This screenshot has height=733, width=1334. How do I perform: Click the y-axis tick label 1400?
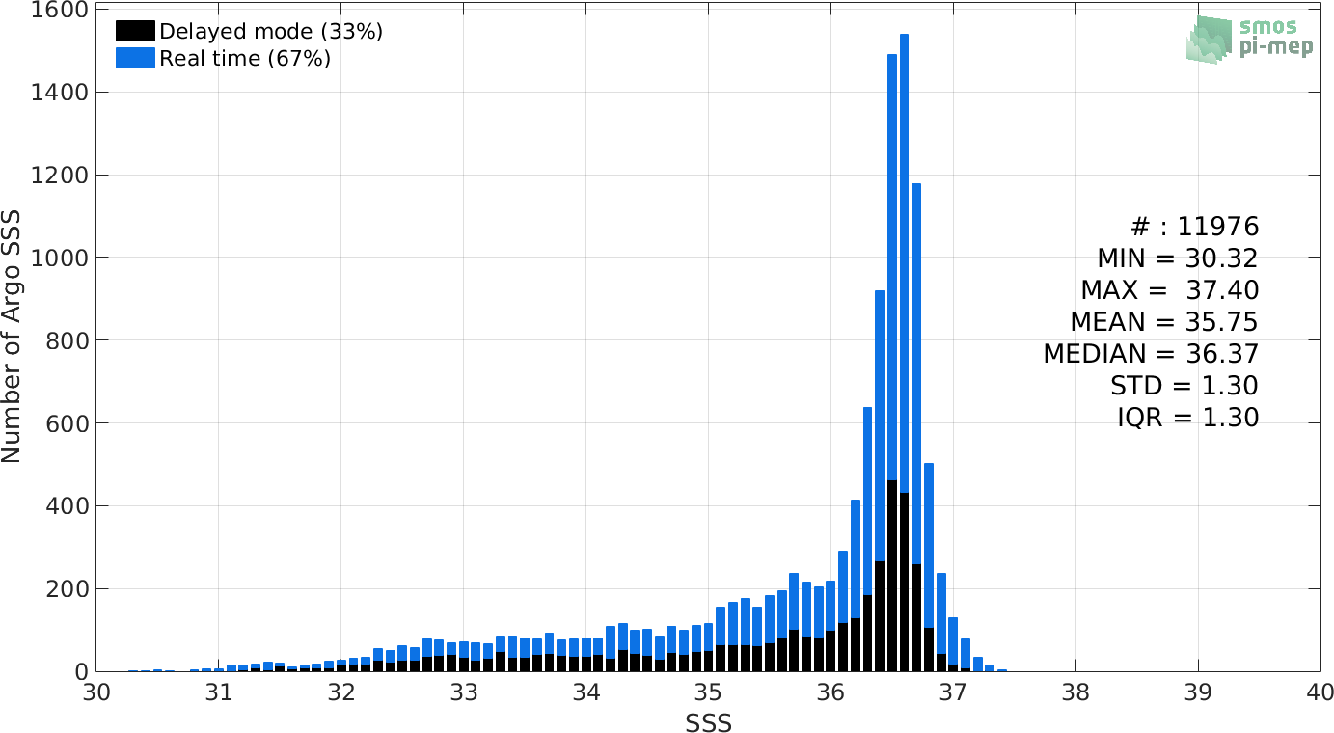(x=62, y=92)
